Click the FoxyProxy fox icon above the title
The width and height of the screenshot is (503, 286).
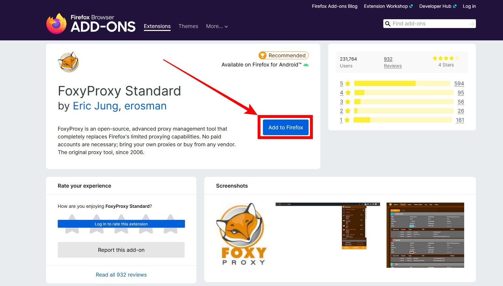click(x=68, y=62)
